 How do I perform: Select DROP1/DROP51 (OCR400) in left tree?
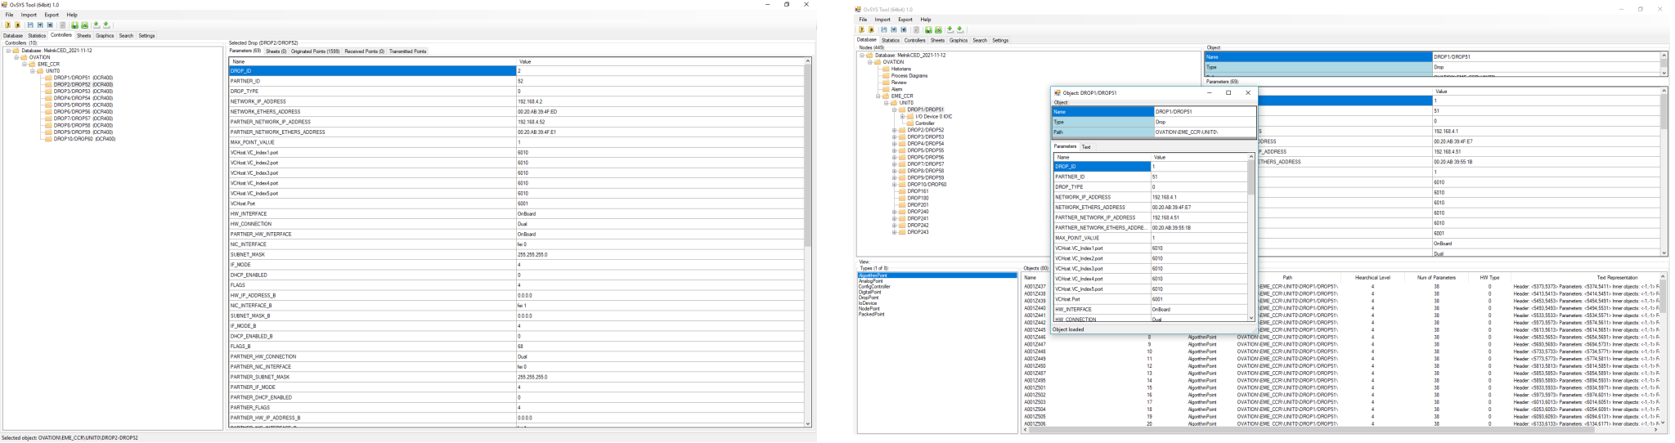coord(83,78)
